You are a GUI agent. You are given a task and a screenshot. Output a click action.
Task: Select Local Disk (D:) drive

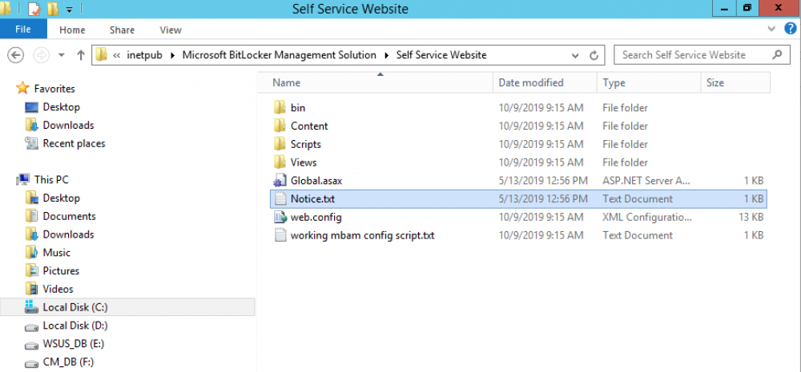[x=74, y=326]
